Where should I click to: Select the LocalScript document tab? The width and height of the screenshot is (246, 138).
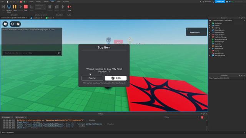tap(36, 18)
